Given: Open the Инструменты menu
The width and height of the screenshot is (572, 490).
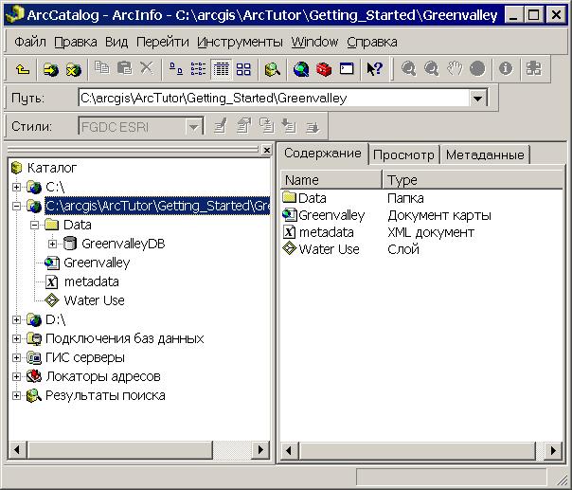Looking at the screenshot, I should 240,42.
